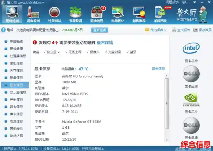This screenshot has height=151, width=213.
Task: Open 论坛 forum link in title bar
Action: [x=185, y=2]
